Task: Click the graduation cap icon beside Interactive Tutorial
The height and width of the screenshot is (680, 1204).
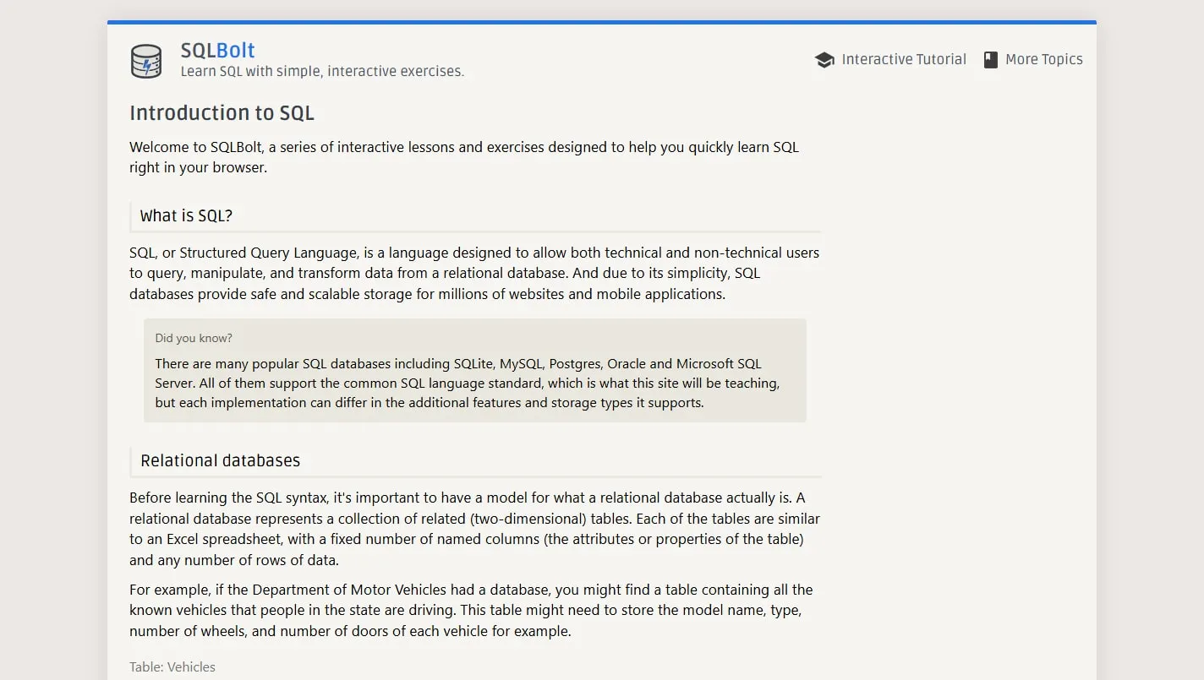Action: [824, 60]
